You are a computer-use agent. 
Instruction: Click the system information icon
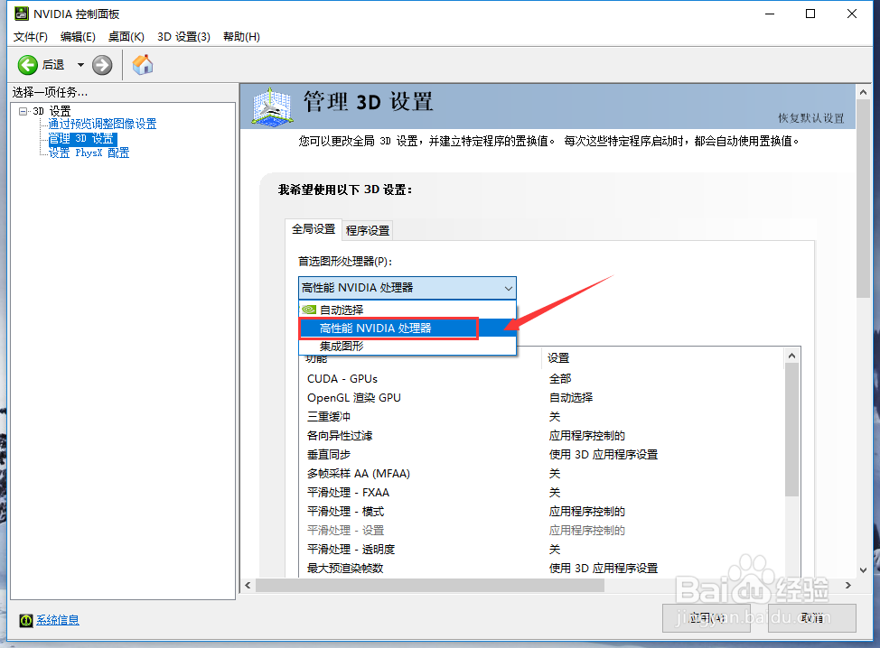tap(26, 620)
